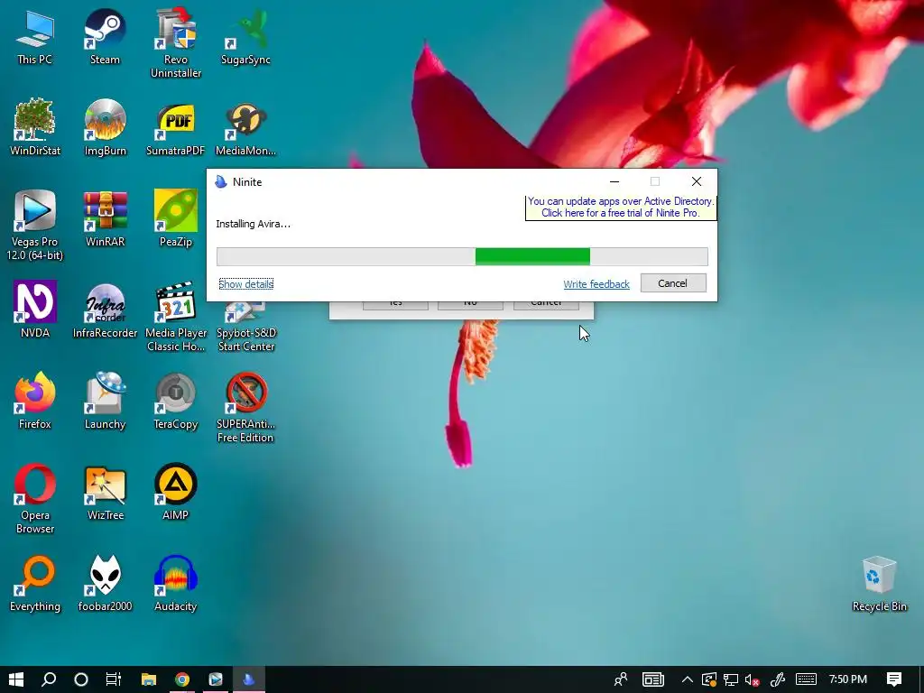Click the Ninite Pro free trial banner

pyautogui.click(x=621, y=207)
